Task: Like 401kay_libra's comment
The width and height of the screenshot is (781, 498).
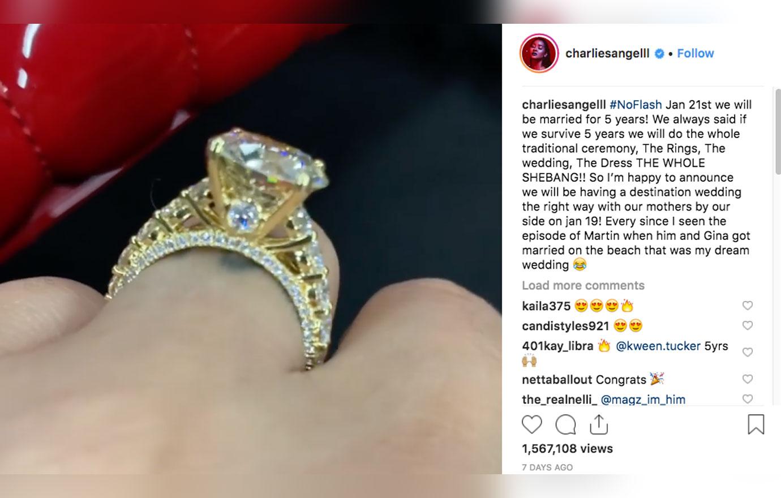Action: (x=748, y=352)
